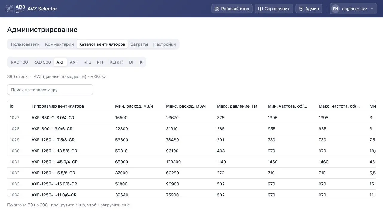Select the AXT series tab

74,62
